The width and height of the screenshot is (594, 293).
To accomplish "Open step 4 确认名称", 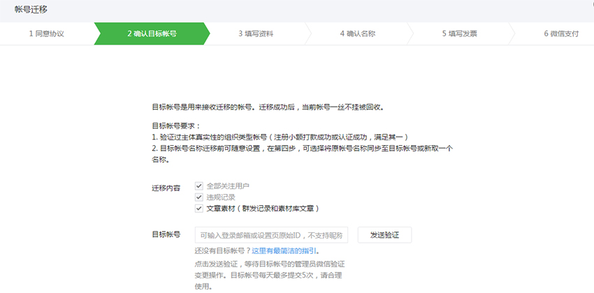I will [358, 33].
